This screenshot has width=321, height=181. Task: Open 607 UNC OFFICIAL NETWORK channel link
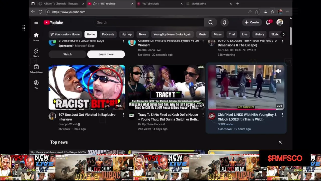(x=237, y=50)
